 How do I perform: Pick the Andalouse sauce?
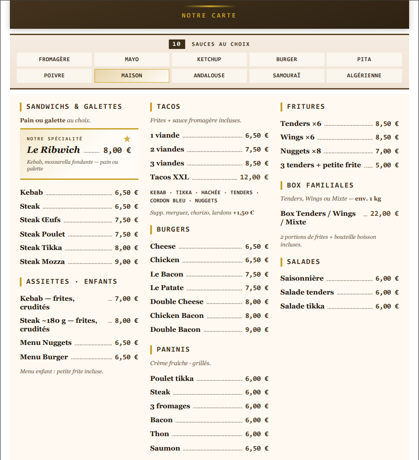click(209, 76)
